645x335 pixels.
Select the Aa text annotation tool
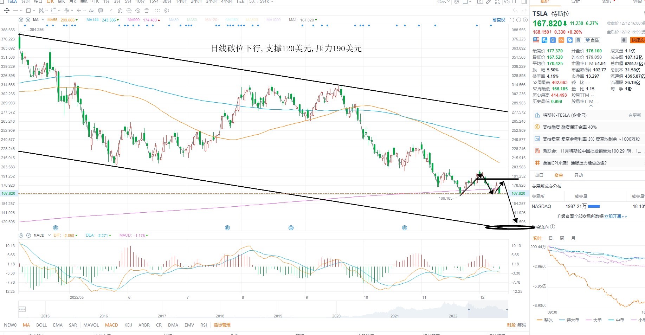92,11
